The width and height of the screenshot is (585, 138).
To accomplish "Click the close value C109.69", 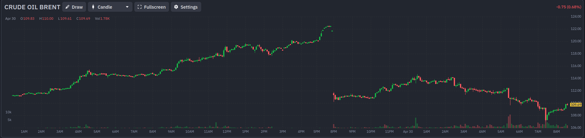I will pyautogui.click(x=83, y=19).
